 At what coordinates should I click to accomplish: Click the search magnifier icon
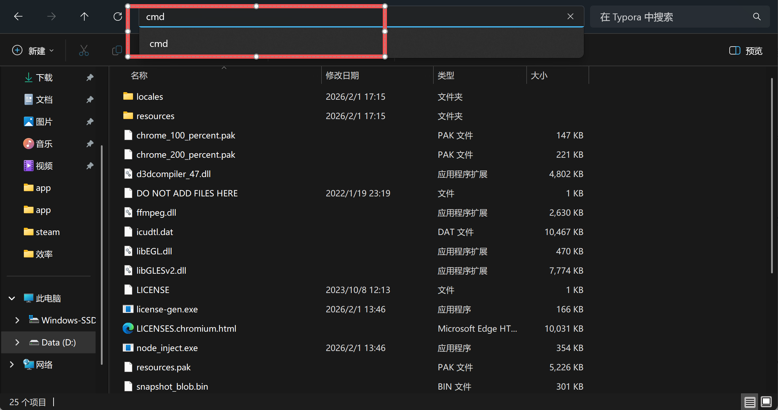click(757, 17)
